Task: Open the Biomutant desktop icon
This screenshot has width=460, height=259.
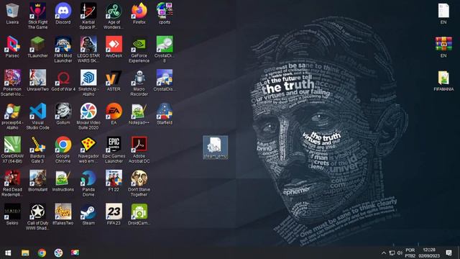Action: tap(37, 181)
